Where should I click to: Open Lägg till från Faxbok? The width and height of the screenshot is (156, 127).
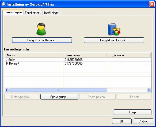[x=114, y=40]
